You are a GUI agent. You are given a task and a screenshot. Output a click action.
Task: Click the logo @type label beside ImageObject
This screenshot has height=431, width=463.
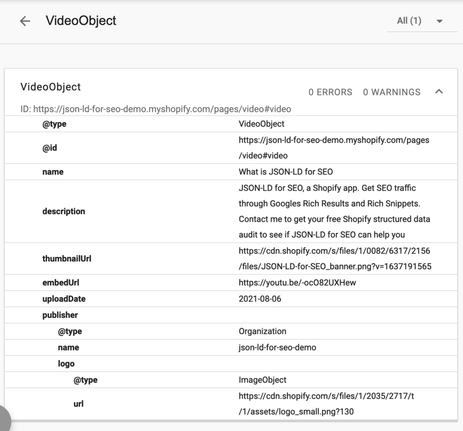[x=85, y=380]
